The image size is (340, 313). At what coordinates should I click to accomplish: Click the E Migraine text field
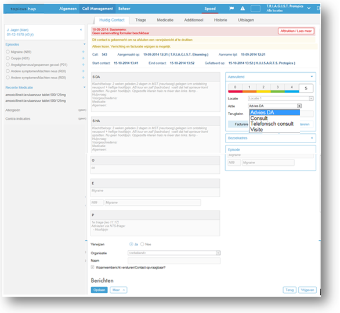coord(155,193)
